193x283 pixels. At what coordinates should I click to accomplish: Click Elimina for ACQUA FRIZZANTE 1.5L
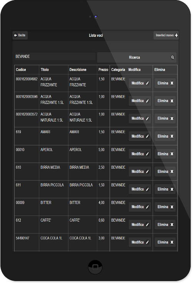point(165,101)
